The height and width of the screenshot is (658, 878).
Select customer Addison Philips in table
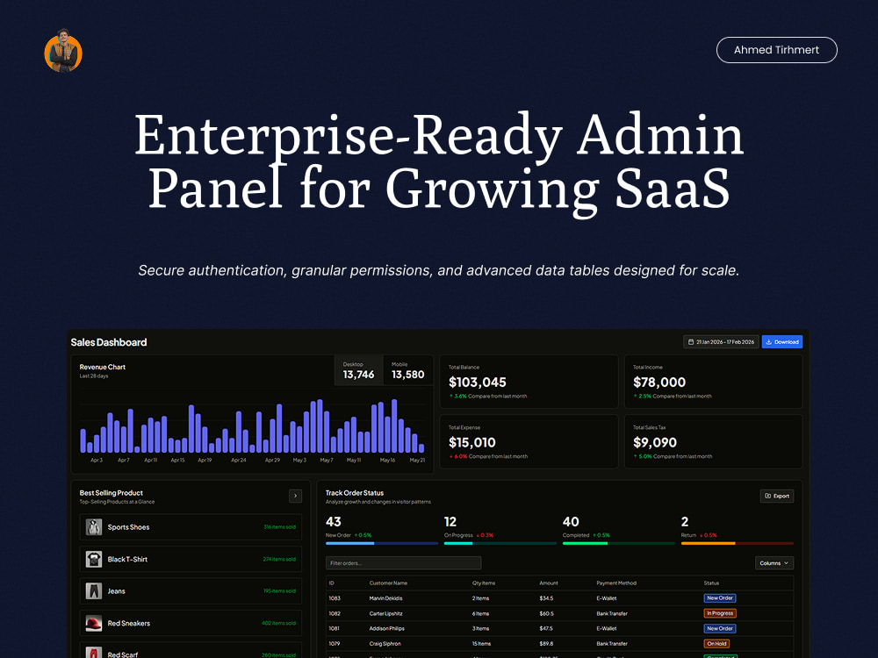click(386, 628)
